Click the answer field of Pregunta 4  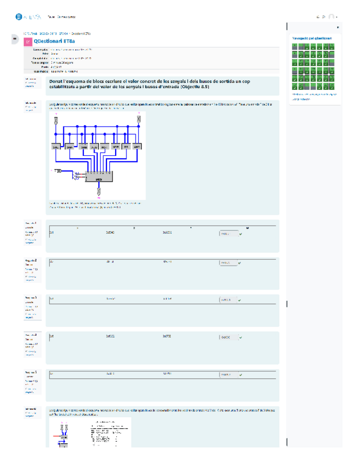click(x=228, y=337)
